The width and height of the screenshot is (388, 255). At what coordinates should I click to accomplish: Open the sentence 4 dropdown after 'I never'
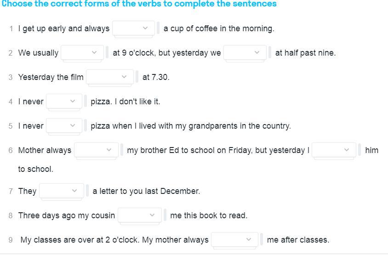64,101
